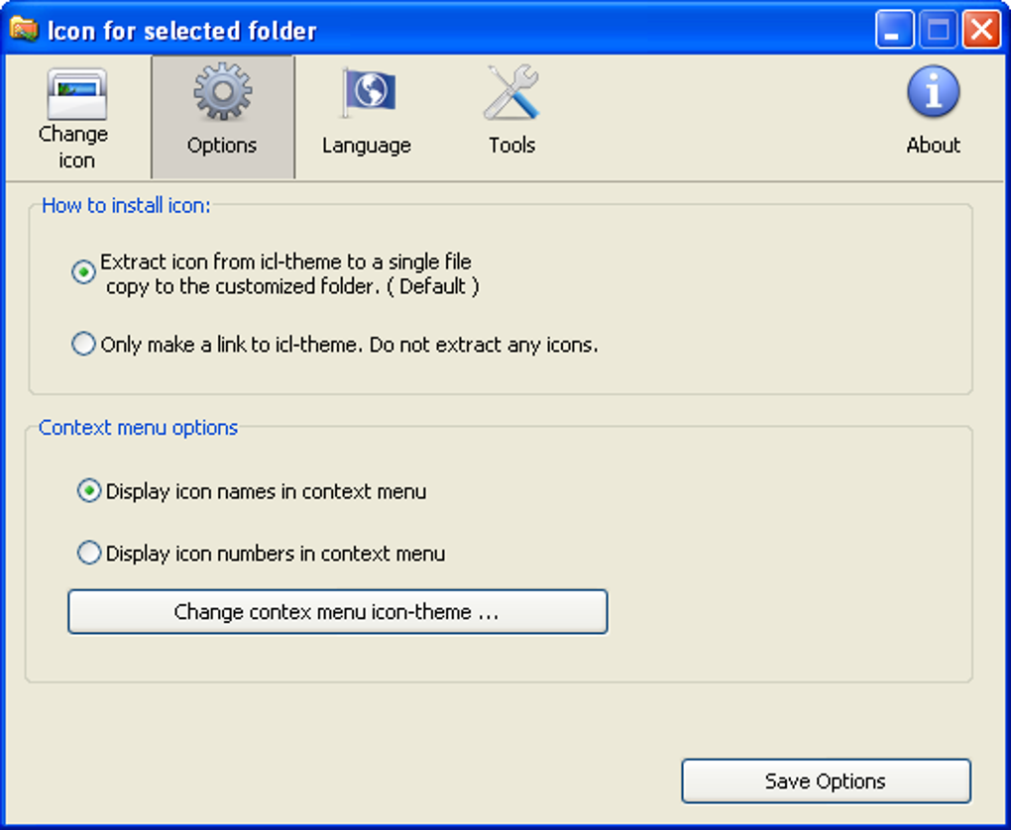Image resolution: width=1011 pixels, height=830 pixels.
Task: Click the 'How to install icon:' heading
Action: 127,206
